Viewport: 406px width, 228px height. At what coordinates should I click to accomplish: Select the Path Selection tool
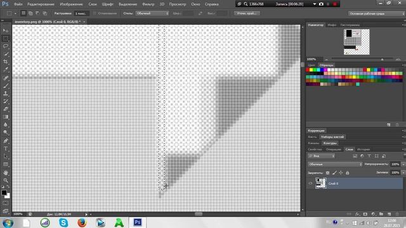[x=6, y=156]
